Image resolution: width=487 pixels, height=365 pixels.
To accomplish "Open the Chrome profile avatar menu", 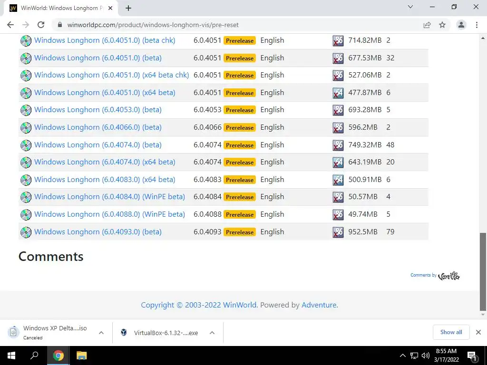I will coord(461,25).
